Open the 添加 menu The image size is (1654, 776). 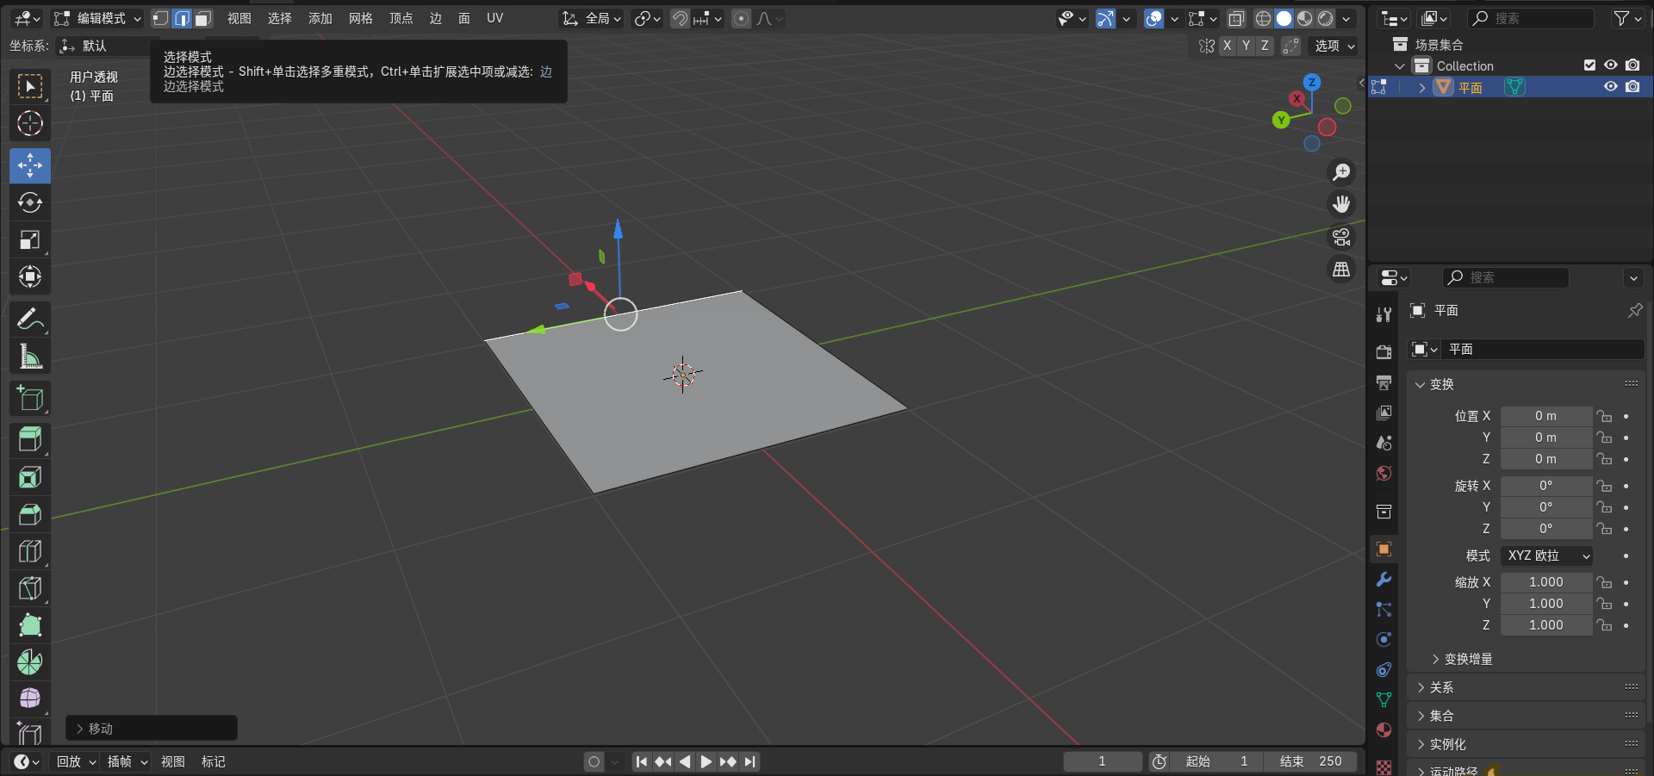tap(320, 18)
